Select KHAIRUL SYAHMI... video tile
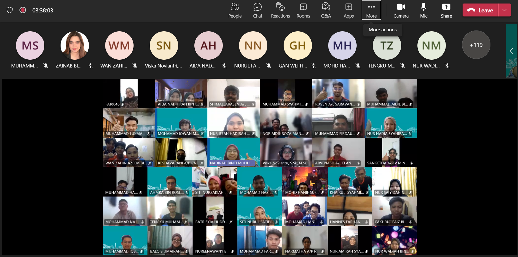Viewport: 518px width, 257px height. tap(350, 182)
